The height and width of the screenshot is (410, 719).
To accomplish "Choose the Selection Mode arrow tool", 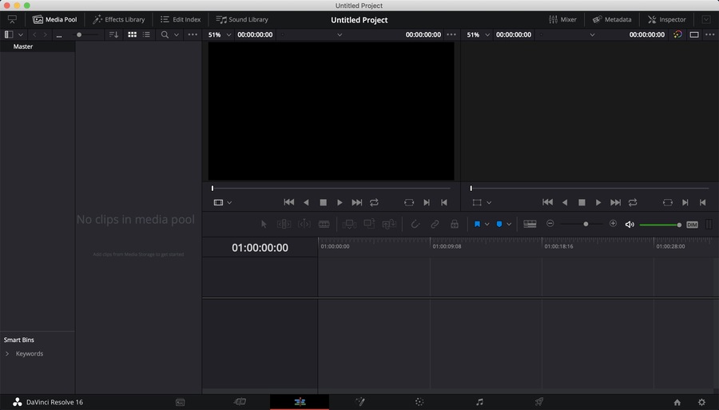I will click(264, 224).
